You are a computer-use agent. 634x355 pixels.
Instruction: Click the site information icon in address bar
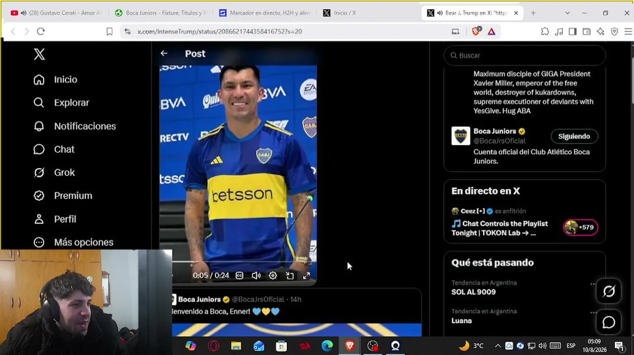pos(127,32)
